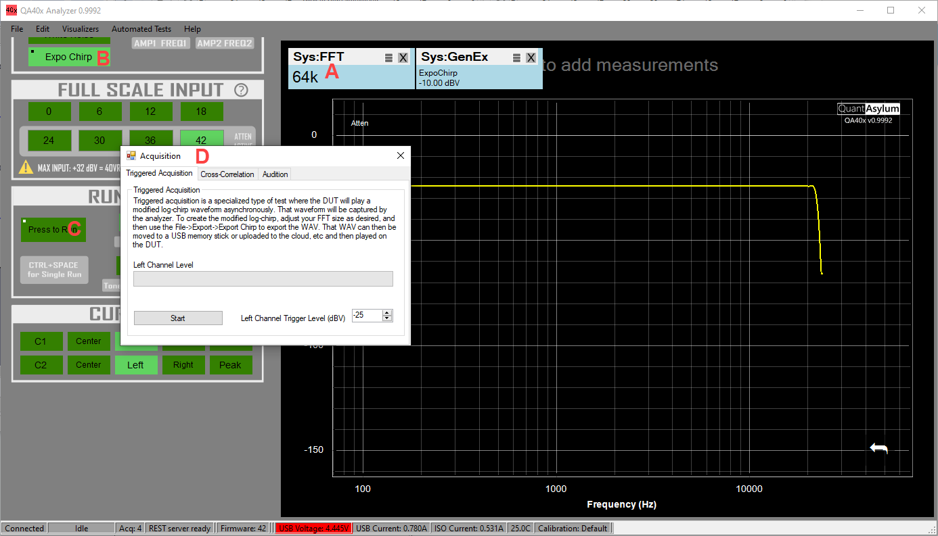Click the Calibration: Default status entry
Viewport: 938px width, 536px height.
[573, 529]
